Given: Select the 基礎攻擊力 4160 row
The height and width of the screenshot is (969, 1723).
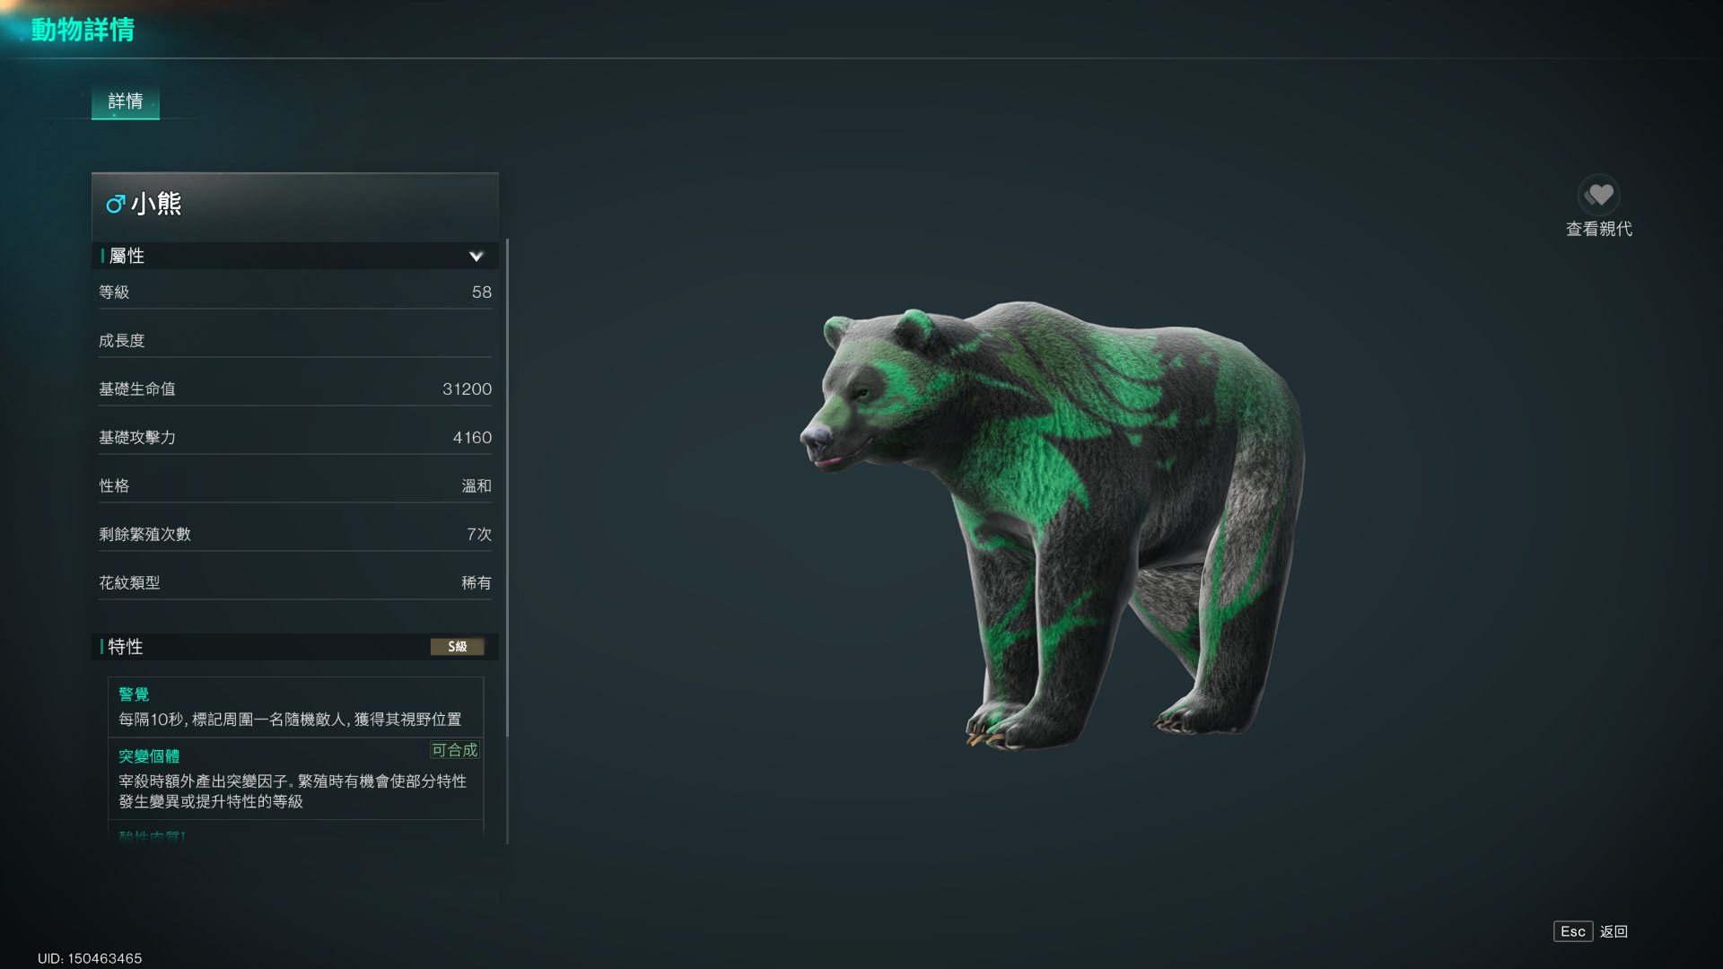Looking at the screenshot, I should 295,438.
